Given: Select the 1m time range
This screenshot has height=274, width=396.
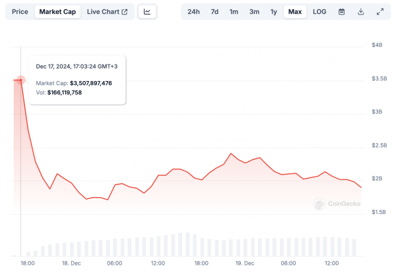Looking at the screenshot, I should pos(234,12).
